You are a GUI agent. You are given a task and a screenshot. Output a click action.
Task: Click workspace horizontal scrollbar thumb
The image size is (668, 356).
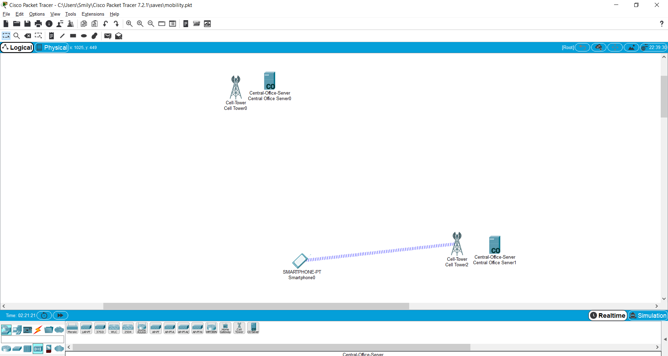click(x=256, y=306)
